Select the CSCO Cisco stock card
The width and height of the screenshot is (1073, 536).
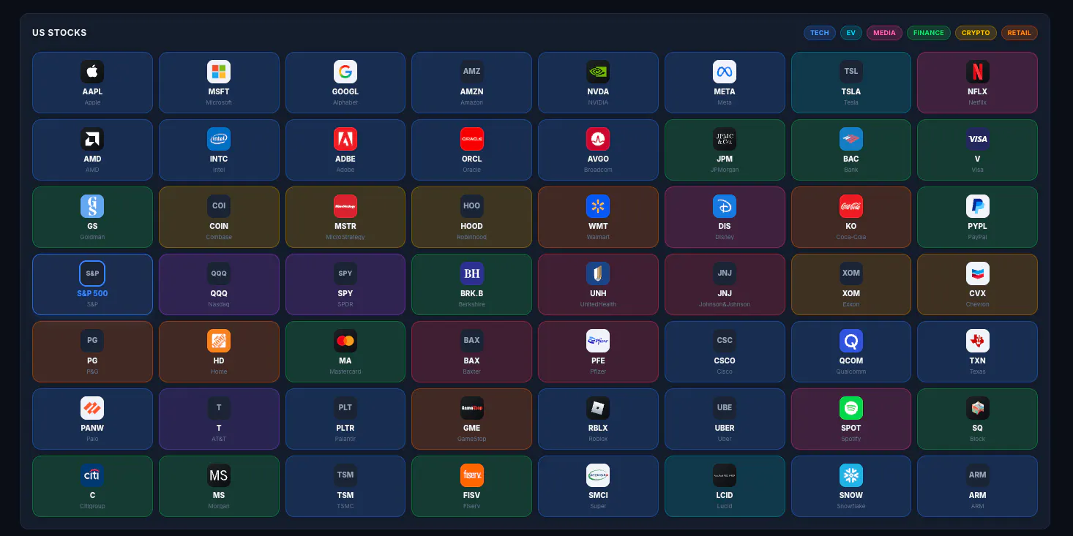(725, 352)
